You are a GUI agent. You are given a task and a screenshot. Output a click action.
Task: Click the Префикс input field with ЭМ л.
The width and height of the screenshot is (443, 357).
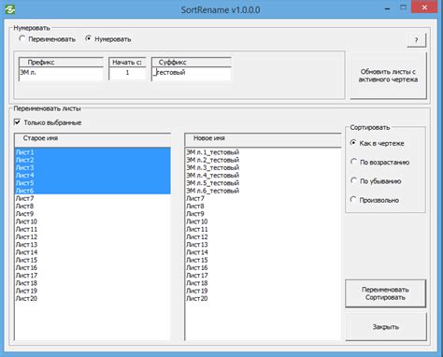coord(61,74)
